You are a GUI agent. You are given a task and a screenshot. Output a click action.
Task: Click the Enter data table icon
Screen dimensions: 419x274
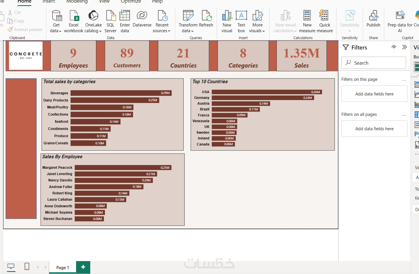pos(125,15)
